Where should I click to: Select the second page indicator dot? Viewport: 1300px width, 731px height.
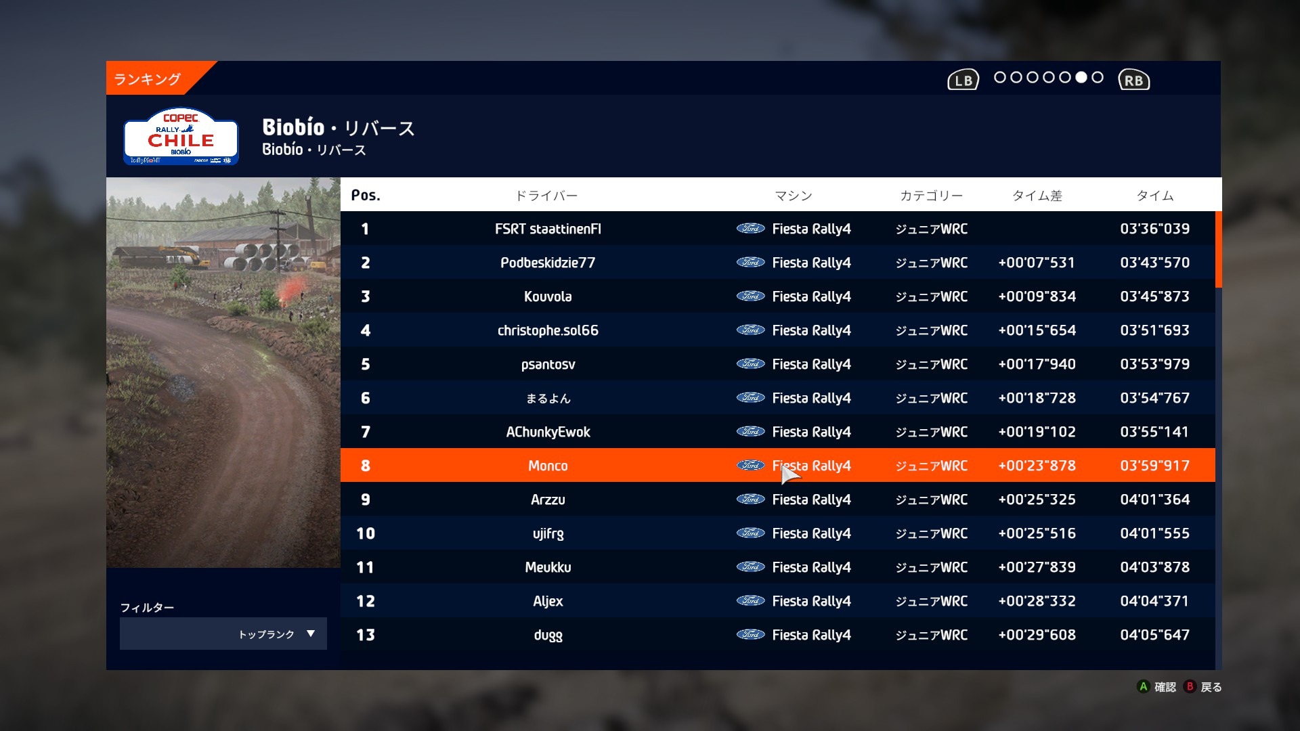click(1016, 77)
